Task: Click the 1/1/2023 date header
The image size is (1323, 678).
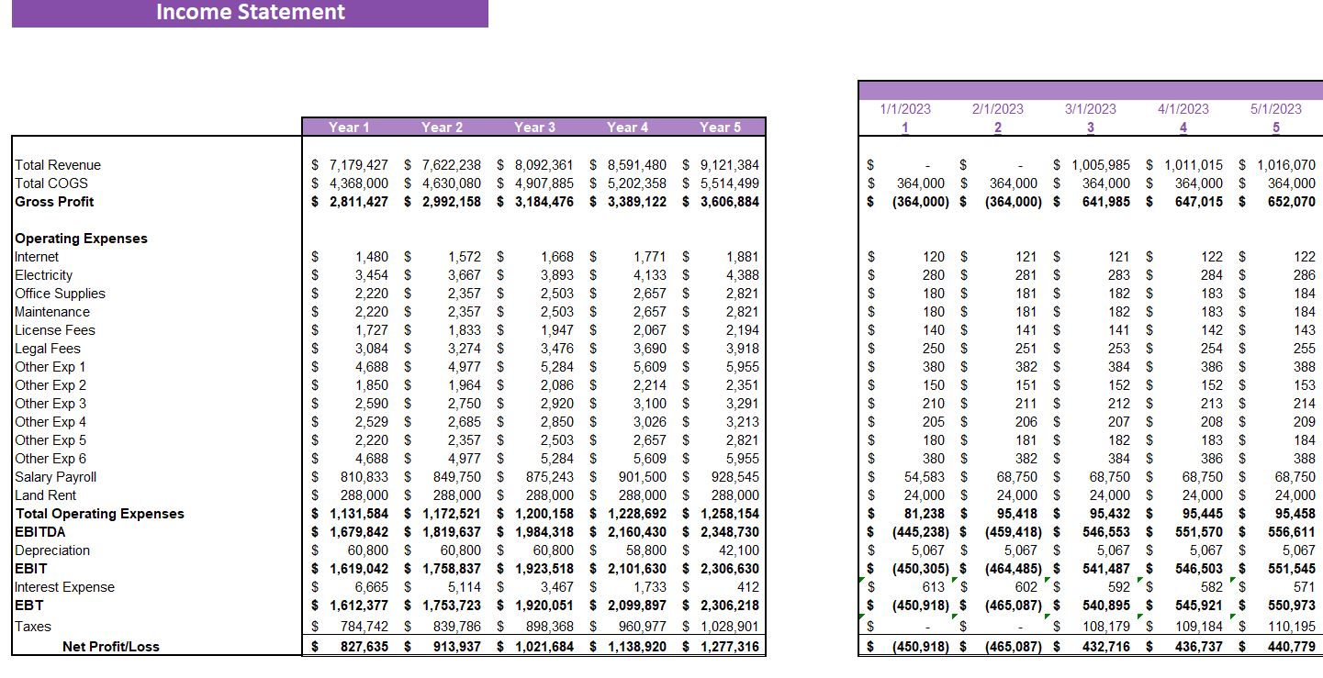Action: 905,107
